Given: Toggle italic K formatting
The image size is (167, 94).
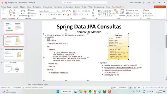Looking at the screenshot, I should pyautogui.click(x=43, y=15).
